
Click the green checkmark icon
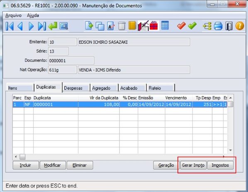click(192, 26)
